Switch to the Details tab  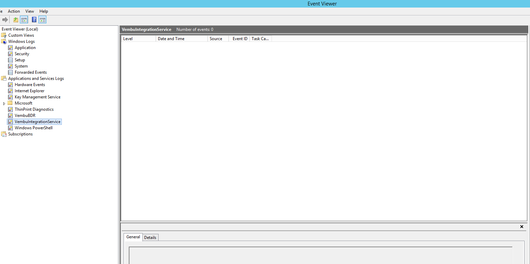tap(150, 238)
